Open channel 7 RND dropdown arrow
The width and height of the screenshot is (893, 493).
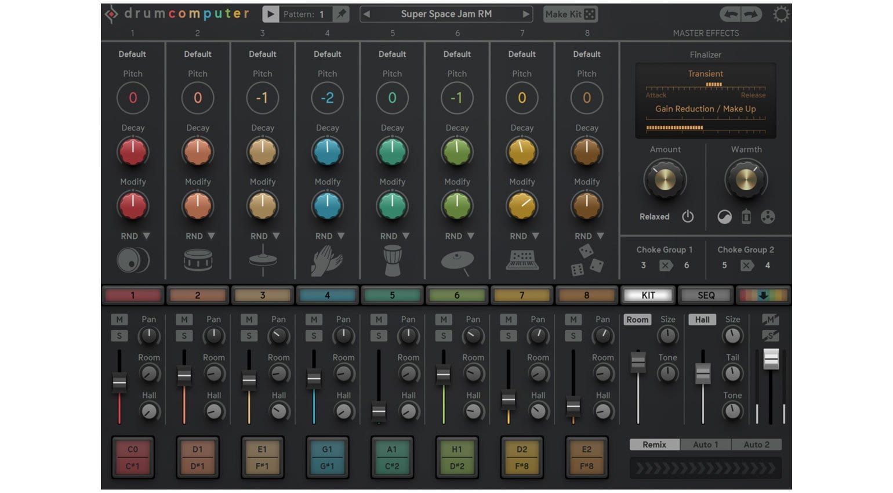click(536, 236)
